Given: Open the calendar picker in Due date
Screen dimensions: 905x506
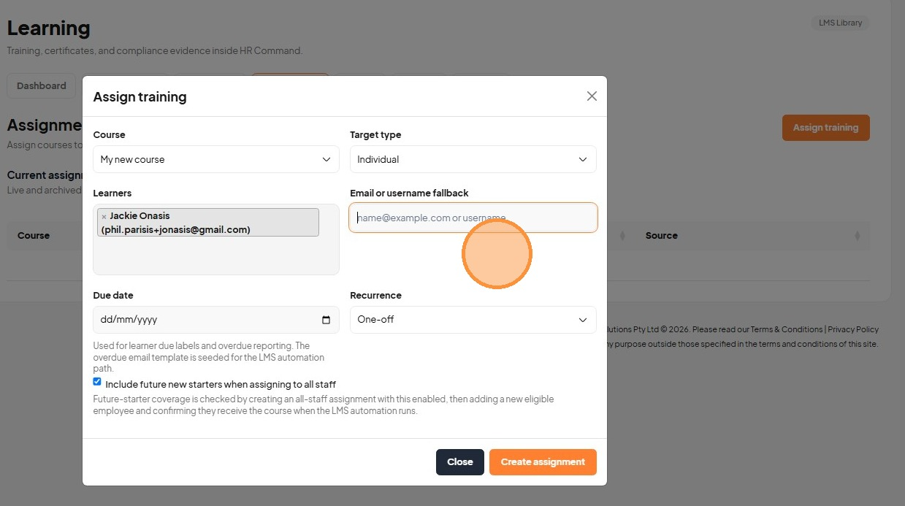Looking at the screenshot, I should [x=326, y=320].
